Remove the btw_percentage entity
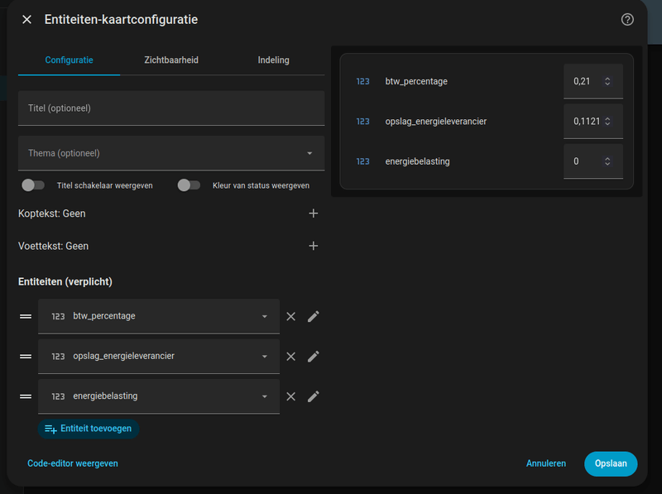 pos(291,316)
